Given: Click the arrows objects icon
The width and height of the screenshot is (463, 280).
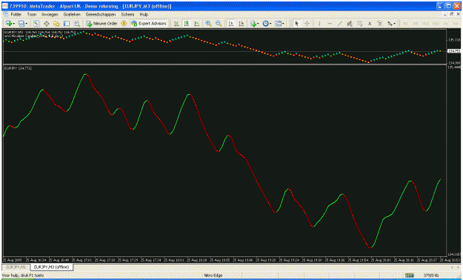Looking at the screenshot, I should point(390,24).
